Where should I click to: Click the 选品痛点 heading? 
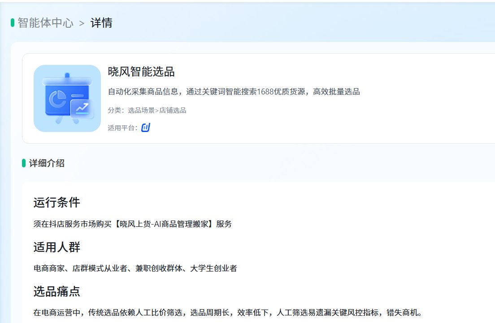point(57,292)
